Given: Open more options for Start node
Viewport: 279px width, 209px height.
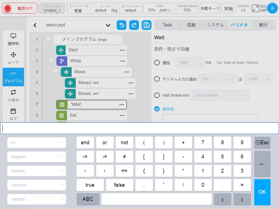Looking at the screenshot, I should [x=122, y=50].
